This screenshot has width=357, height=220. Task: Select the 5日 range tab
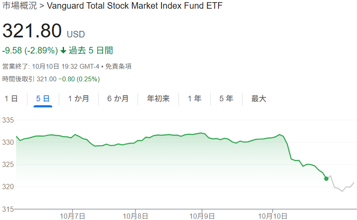(43, 99)
